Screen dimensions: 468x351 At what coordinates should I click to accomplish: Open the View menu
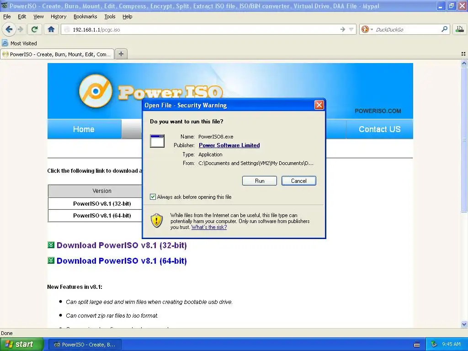coord(38,16)
